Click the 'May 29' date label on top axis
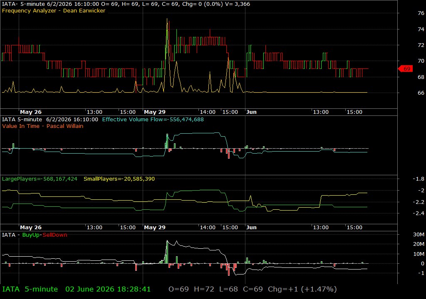 click(155, 112)
